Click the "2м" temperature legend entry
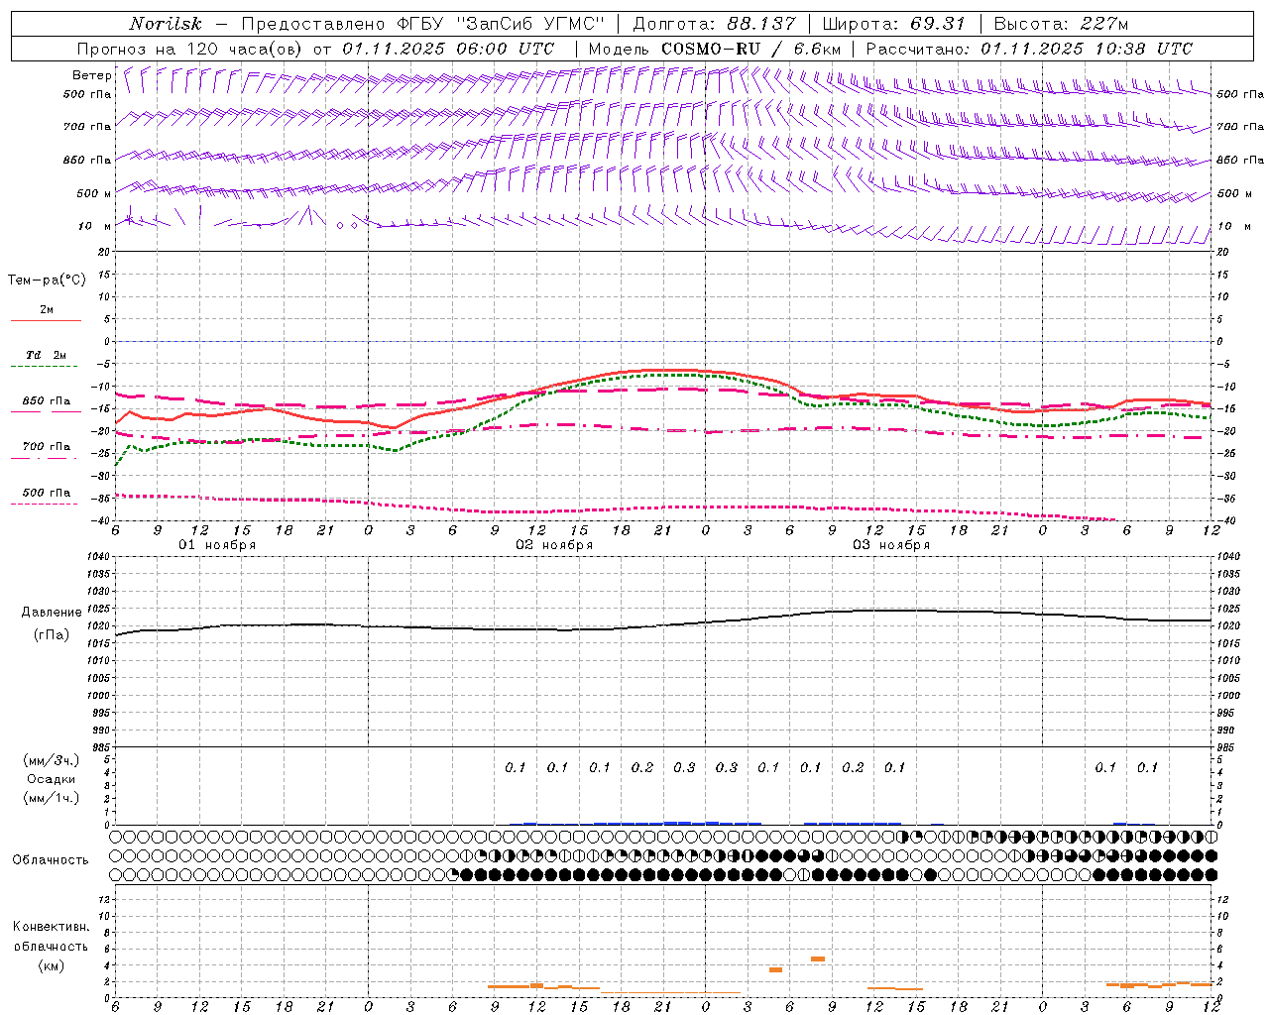 tap(47, 310)
